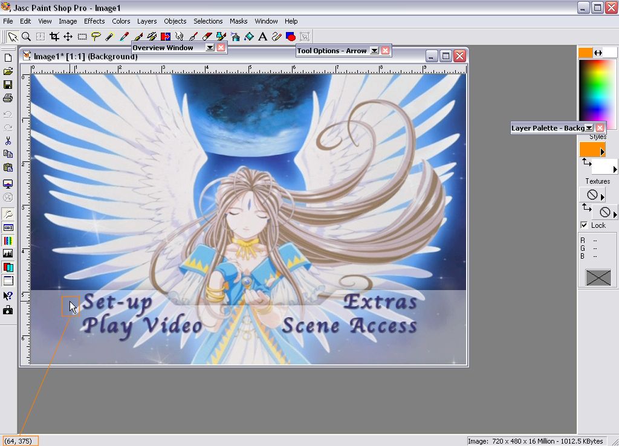Activate the Magic Wand tool
This screenshot has height=446, width=619.
pos(109,37)
